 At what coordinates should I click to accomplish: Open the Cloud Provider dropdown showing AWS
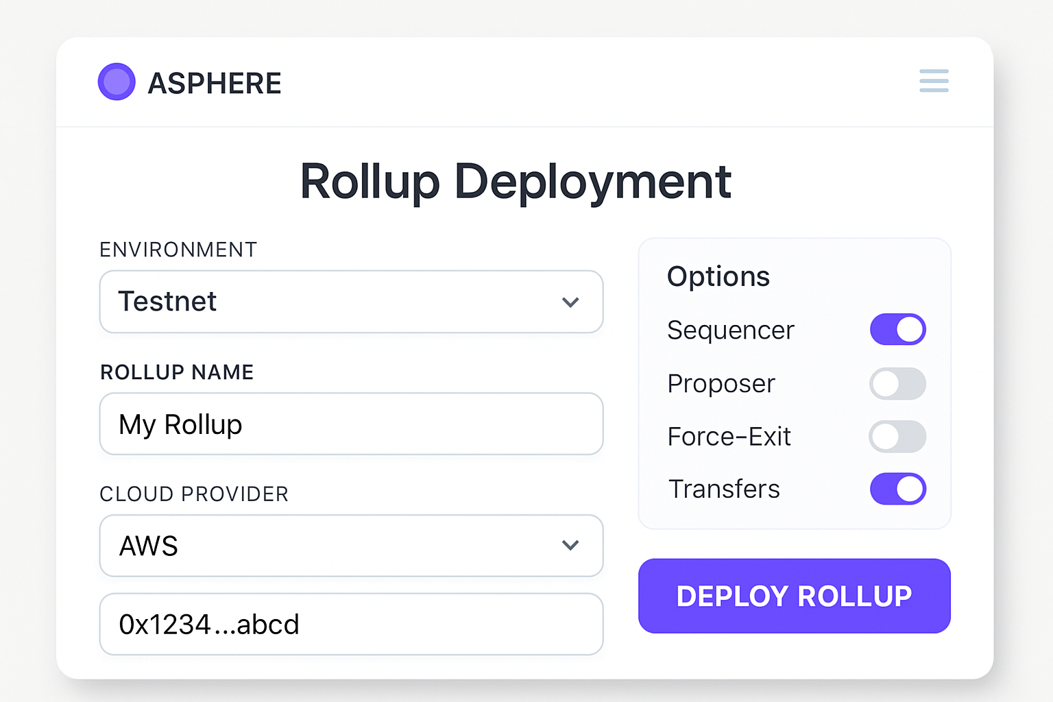click(x=351, y=546)
